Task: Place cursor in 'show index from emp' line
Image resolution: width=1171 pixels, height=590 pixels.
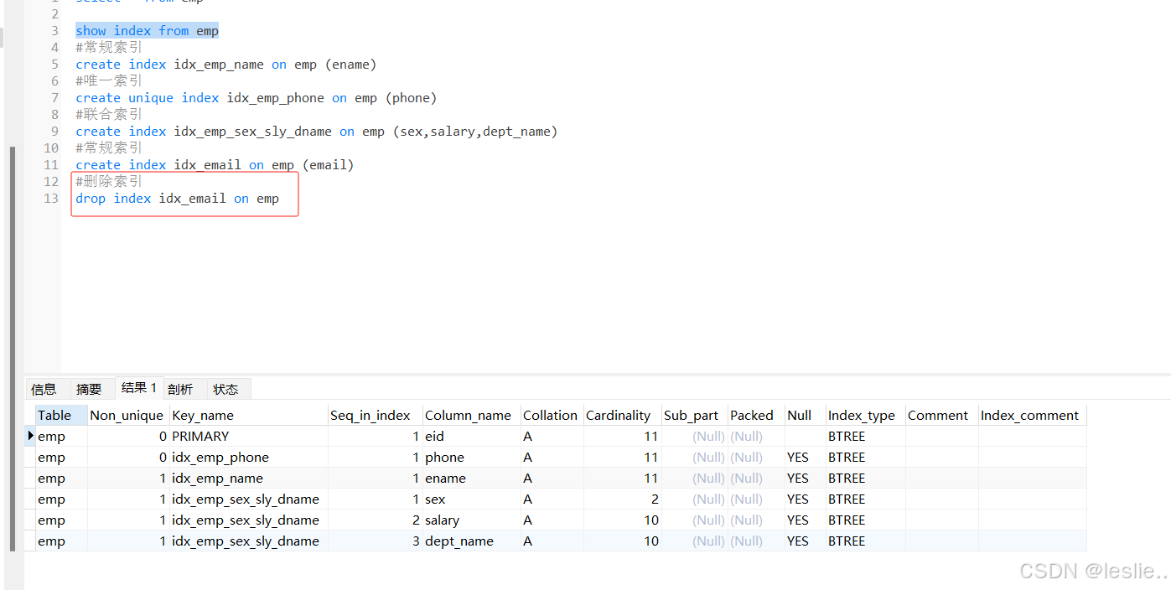Action: (147, 31)
